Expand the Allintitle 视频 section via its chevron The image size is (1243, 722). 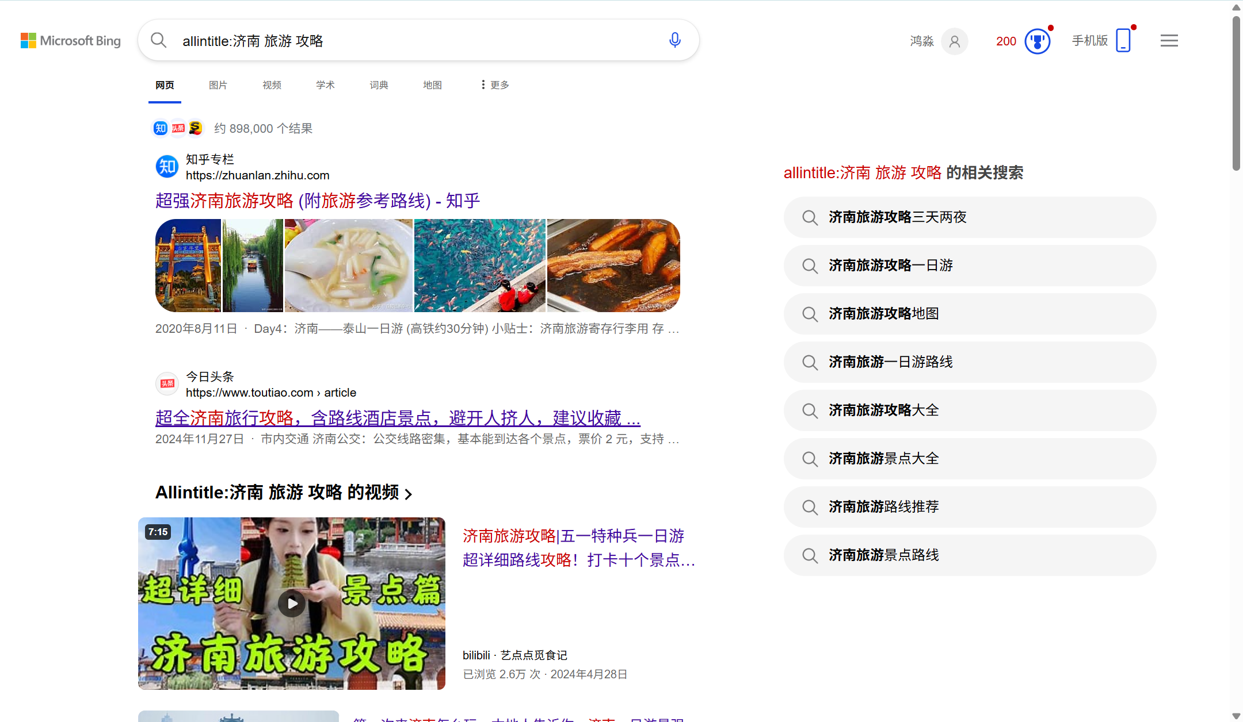click(409, 493)
